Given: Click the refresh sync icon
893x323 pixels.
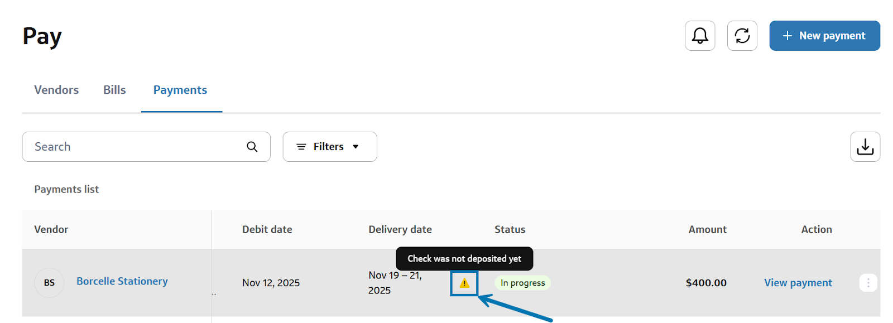Looking at the screenshot, I should 742,36.
